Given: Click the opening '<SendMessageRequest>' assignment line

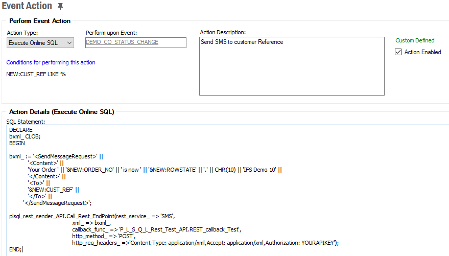Looking at the screenshot, I should tap(56, 156).
